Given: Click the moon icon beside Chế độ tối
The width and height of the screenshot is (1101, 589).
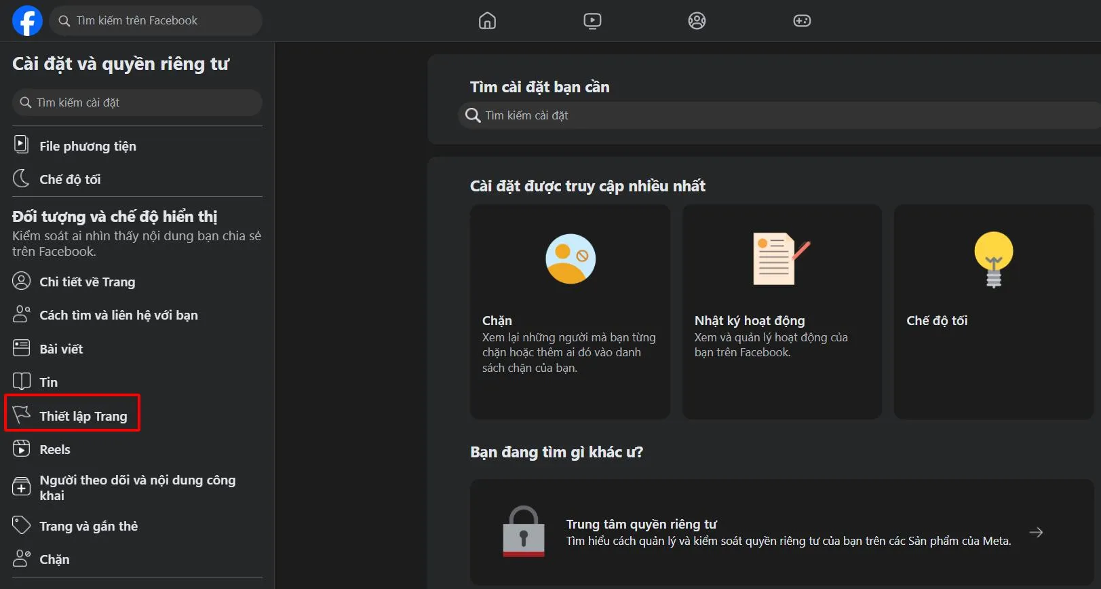Looking at the screenshot, I should (22, 179).
